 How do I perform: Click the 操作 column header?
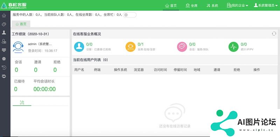(x=257, y=70)
